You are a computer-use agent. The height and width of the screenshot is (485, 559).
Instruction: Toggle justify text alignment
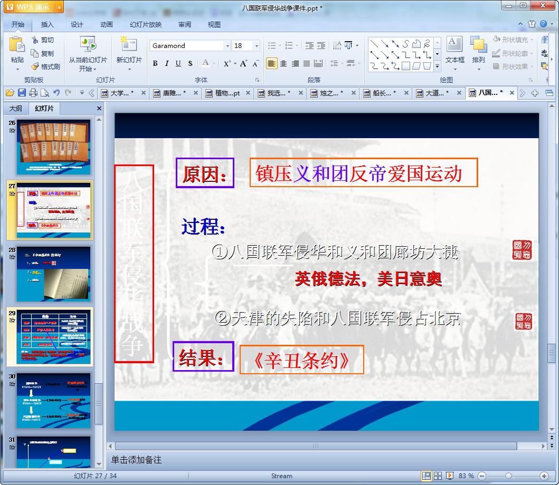307,64
